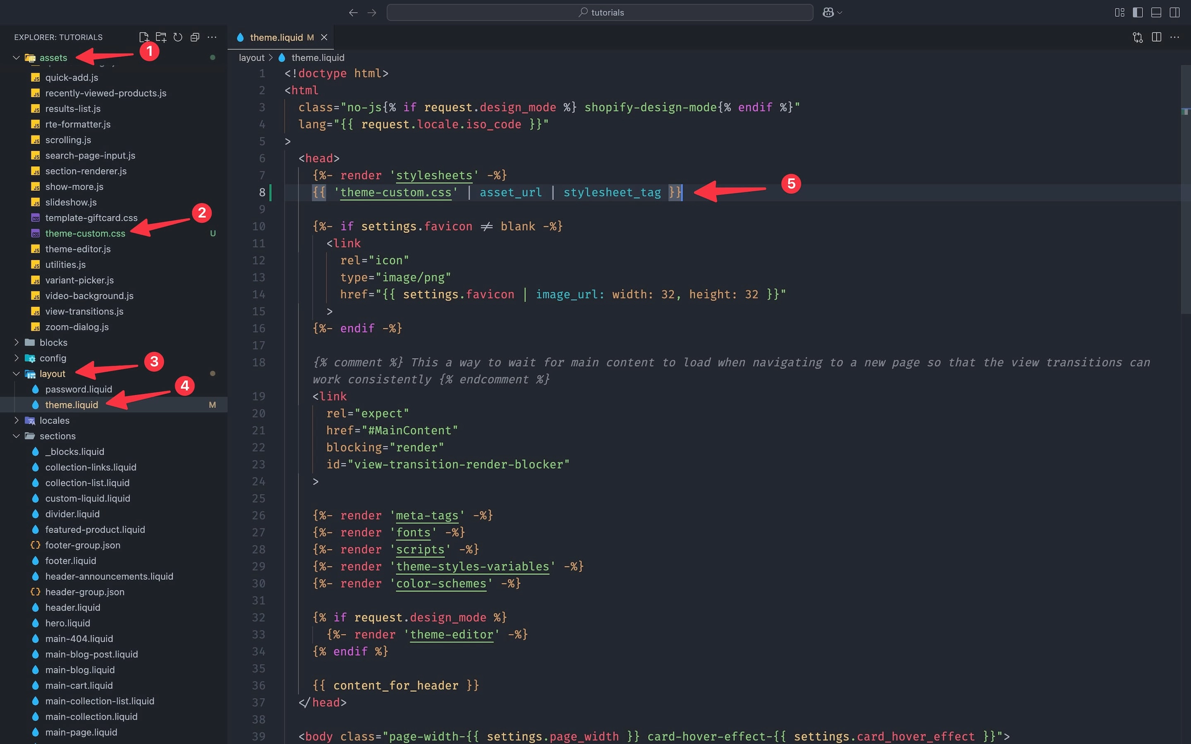
Task: Open view-transitions.js file
Action: coord(84,312)
